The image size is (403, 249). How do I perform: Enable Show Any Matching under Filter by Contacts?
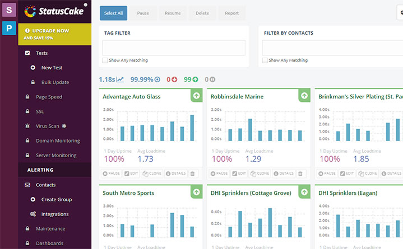pyautogui.click(x=265, y=60)
